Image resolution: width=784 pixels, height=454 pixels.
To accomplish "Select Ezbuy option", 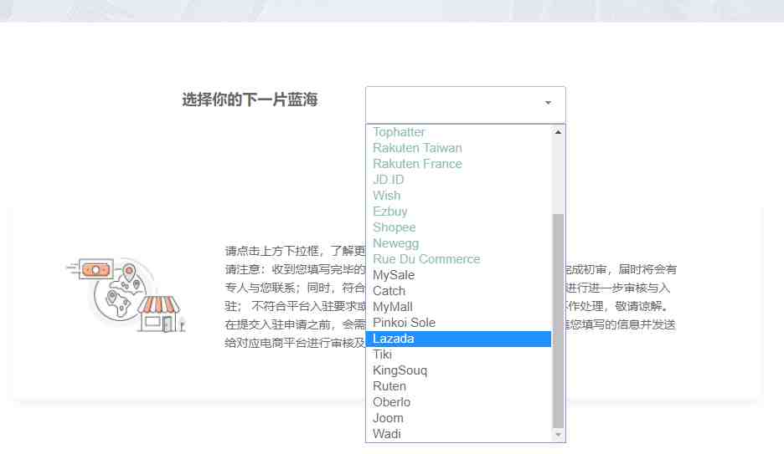I will (x=458, y=212).
